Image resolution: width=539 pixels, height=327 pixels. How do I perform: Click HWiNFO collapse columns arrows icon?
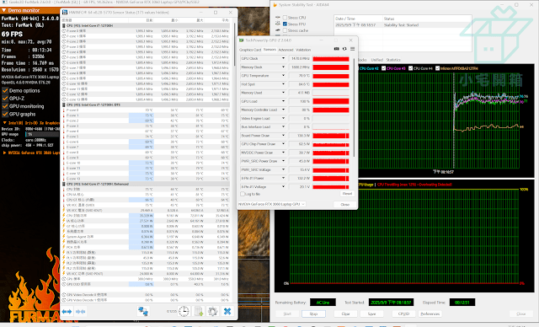click(81, 312)
